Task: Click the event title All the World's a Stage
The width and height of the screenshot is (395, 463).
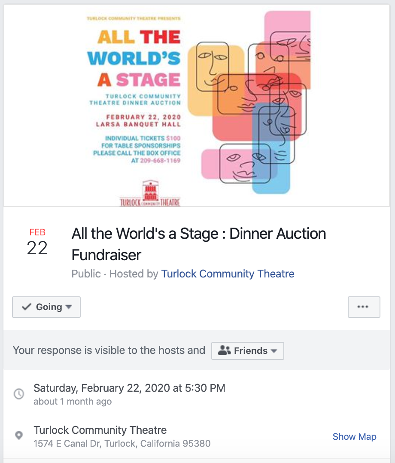Action: pos(199,244)
